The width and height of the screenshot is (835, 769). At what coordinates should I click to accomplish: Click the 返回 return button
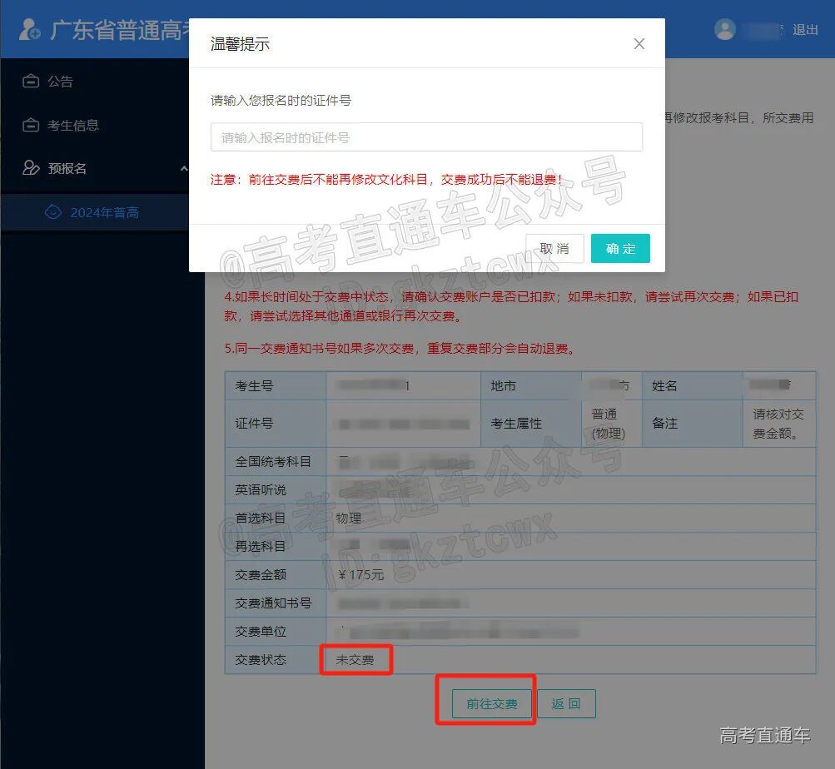(x=566, y=702)
